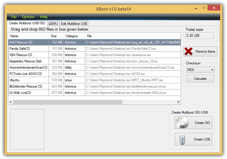Minimize the XBoot window
The image size is (227, 159).
pos(196,8)
